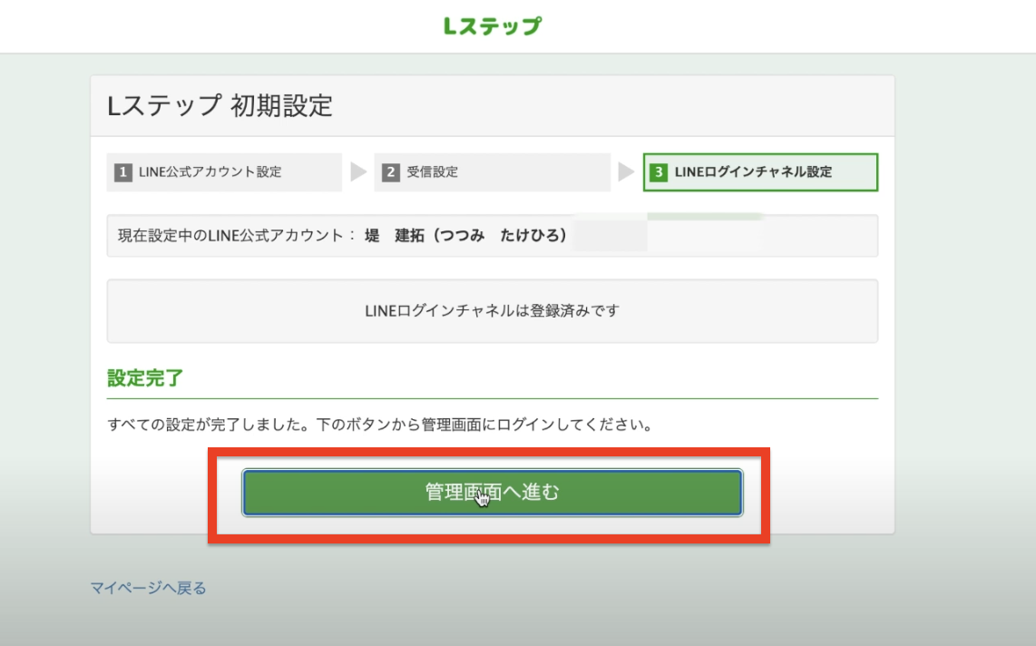Open the マイページへ戻る link

148,588
